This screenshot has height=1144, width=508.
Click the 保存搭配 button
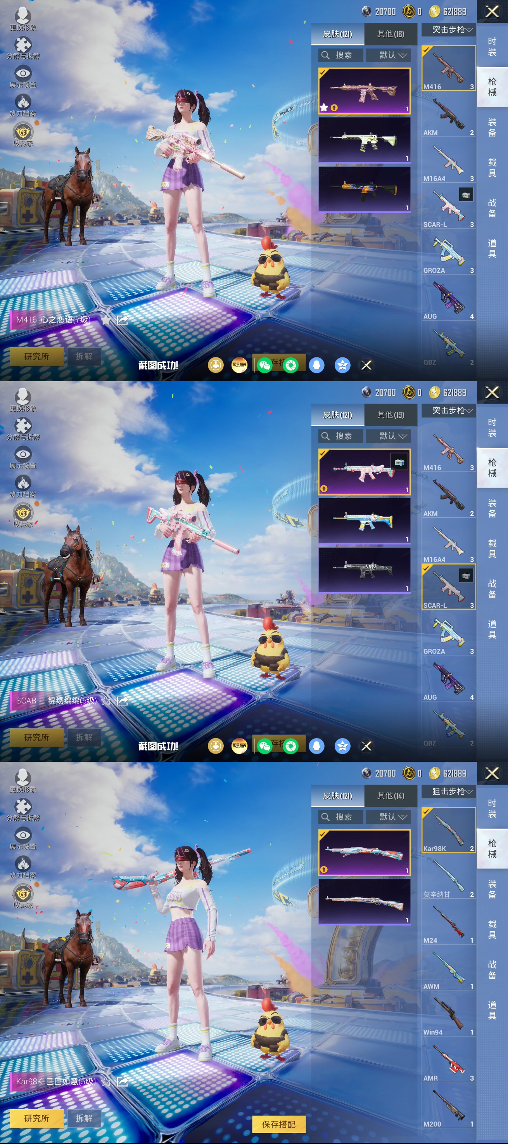point(278,1125)
